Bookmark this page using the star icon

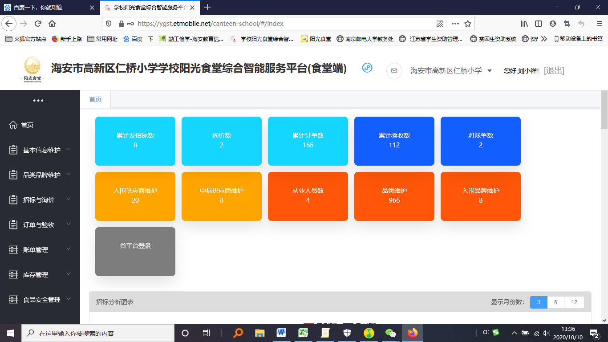(467, 24)
